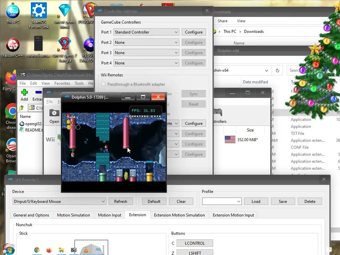Click the Dolphin icon in the taskbar
Viewport: 340px width, 255px height.
(x=98, y=250)
